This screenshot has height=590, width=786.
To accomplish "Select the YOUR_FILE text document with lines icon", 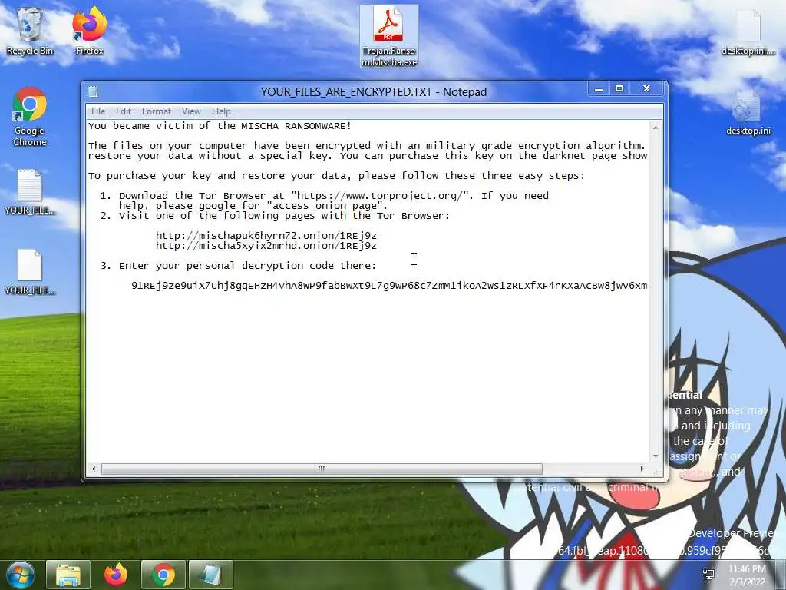I will 30,193.
